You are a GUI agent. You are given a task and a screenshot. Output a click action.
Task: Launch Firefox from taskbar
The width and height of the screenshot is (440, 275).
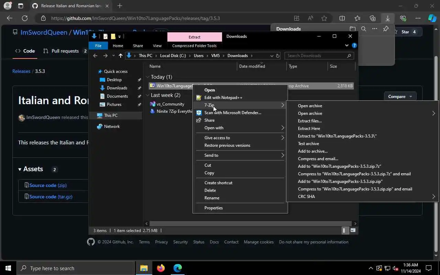click(161, 268)
